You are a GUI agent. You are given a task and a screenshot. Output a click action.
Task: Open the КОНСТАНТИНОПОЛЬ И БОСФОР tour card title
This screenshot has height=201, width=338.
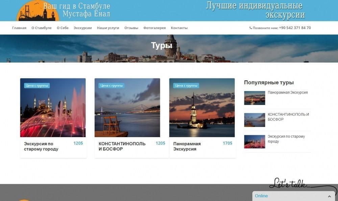pos(122,146)
